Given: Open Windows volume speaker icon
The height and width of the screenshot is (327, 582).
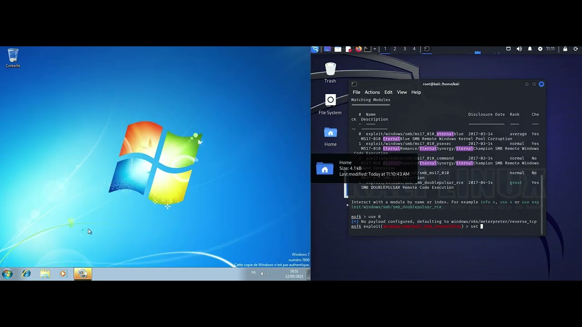Looking at the screenshot, I should [263, 273].
